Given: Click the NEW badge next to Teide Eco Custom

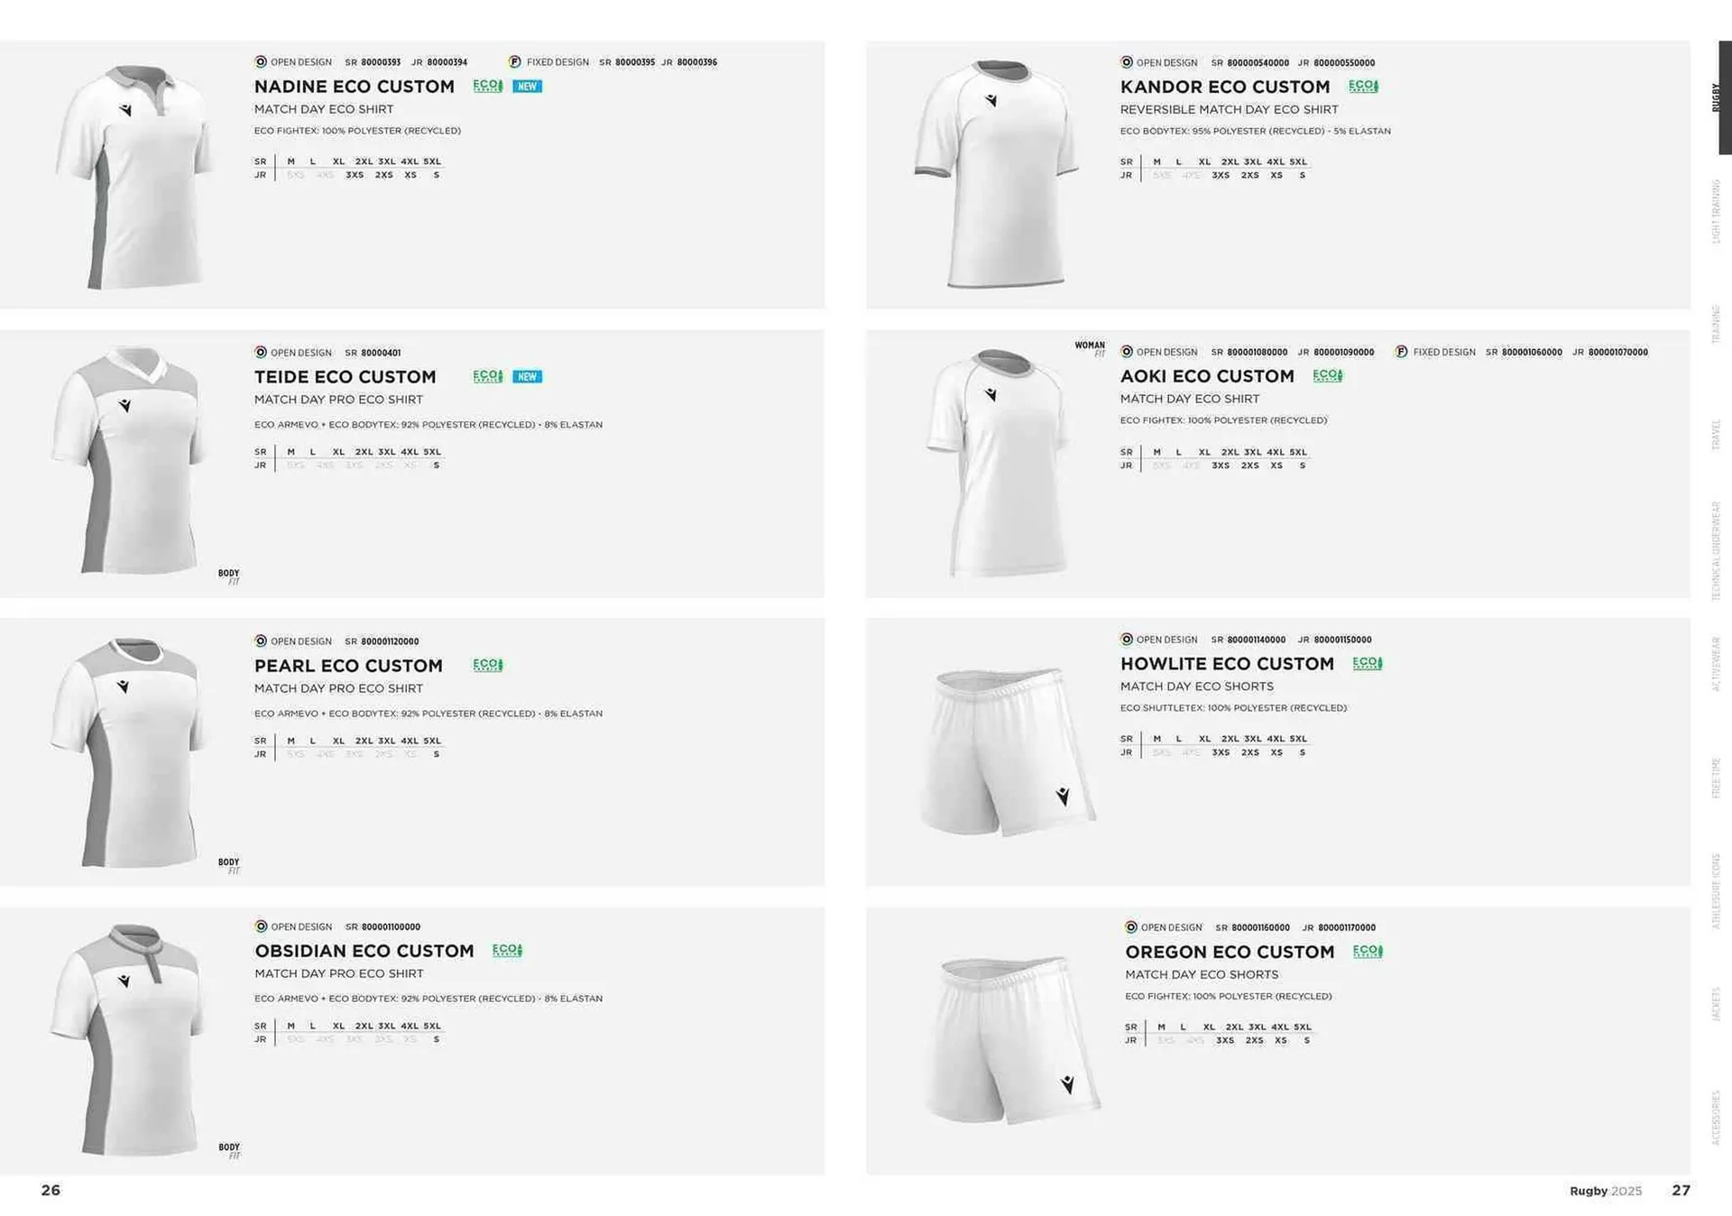Looking at the screenshot, I should tap(527, 376).
